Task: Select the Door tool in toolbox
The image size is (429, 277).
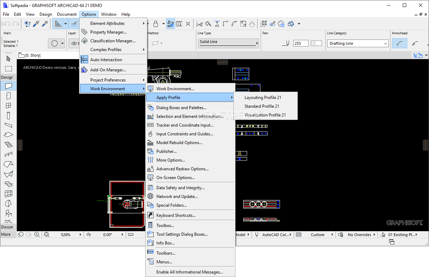Action: (x=8, y=96)
